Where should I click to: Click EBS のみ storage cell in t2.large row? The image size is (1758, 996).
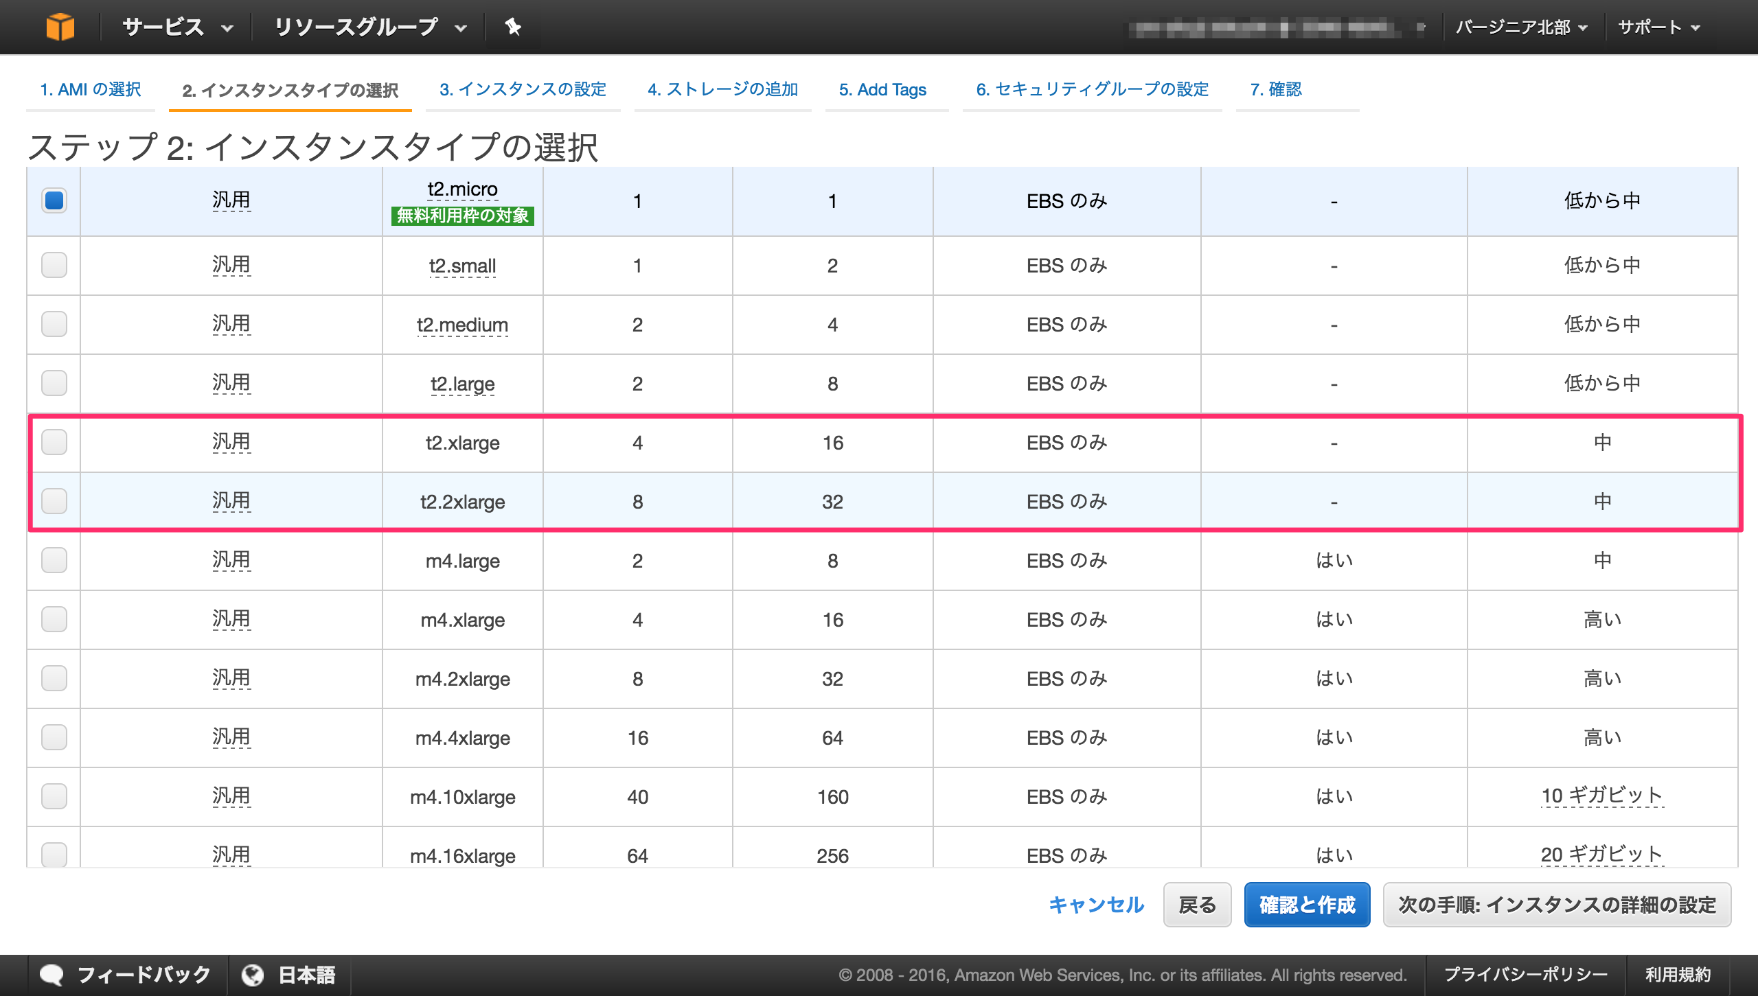(1066, 384)
